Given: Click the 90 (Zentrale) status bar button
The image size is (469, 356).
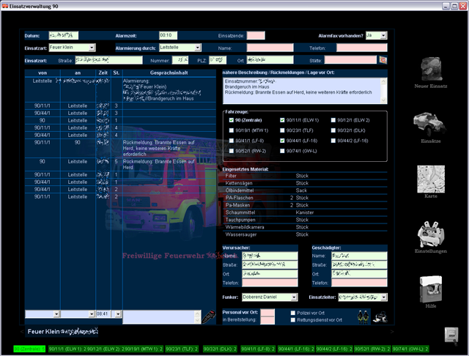Looking at the screenshot, I should (x=29, y=349).
